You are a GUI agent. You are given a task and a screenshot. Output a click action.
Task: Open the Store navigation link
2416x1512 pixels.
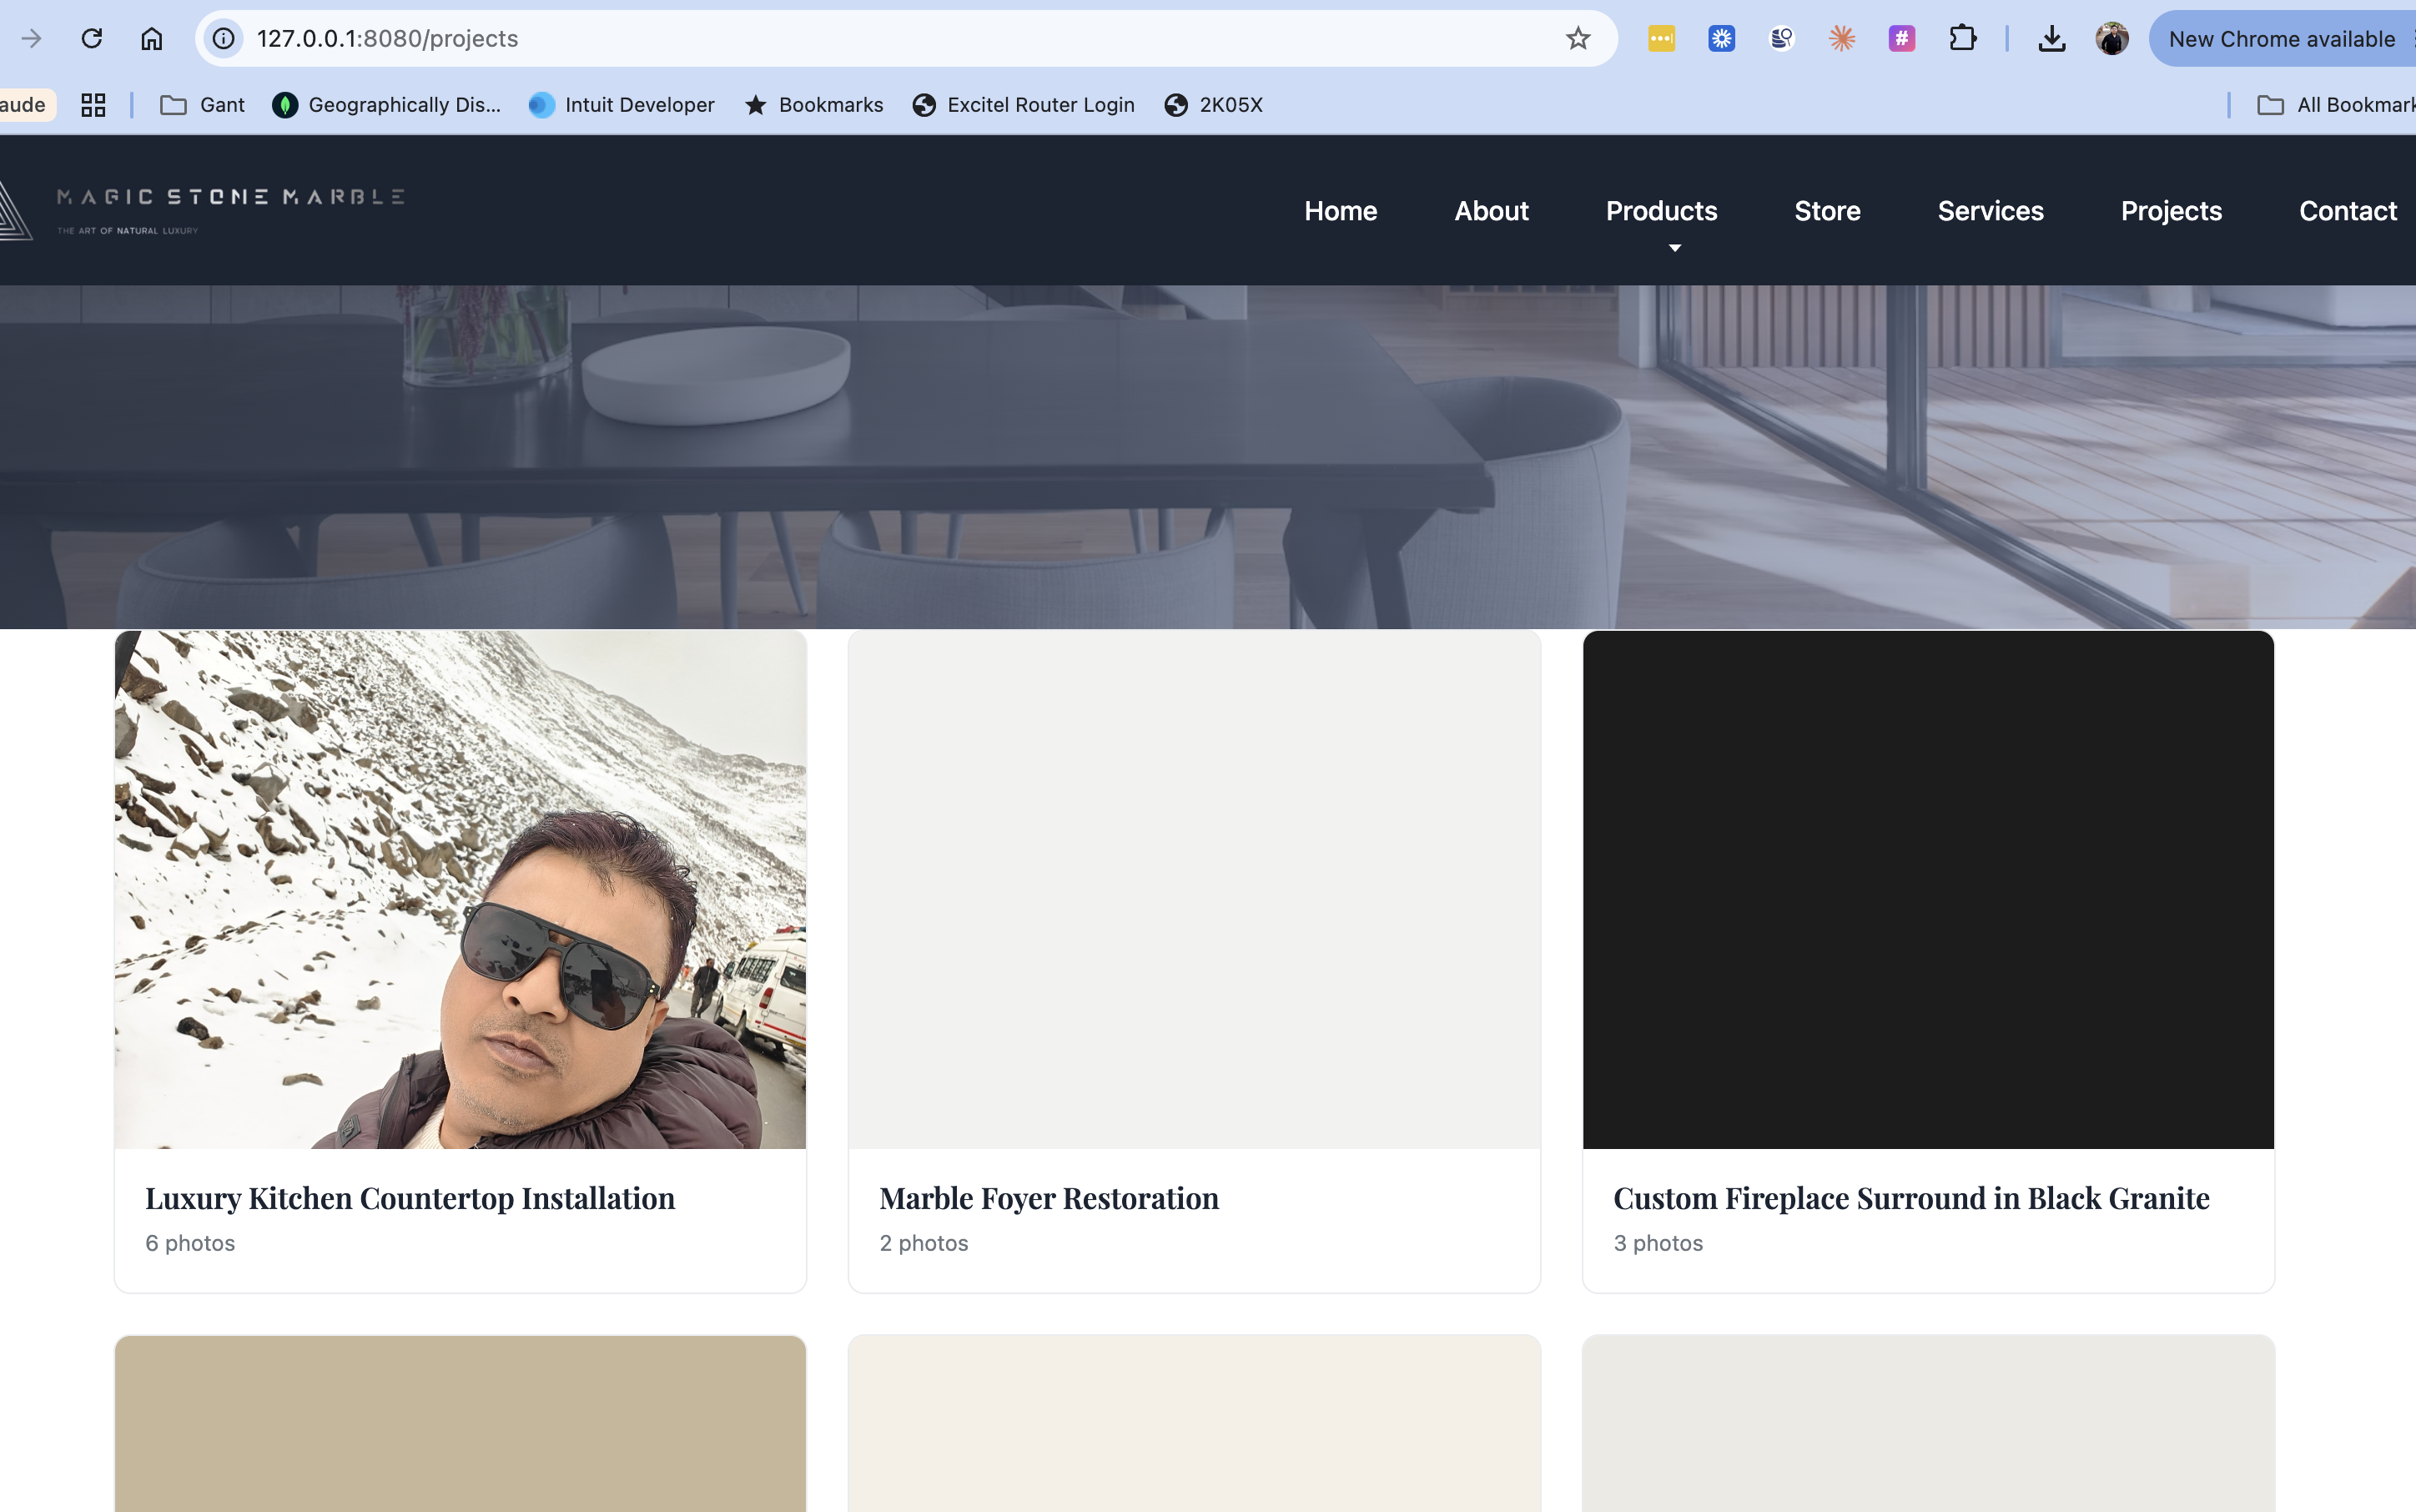point(1827,211)
